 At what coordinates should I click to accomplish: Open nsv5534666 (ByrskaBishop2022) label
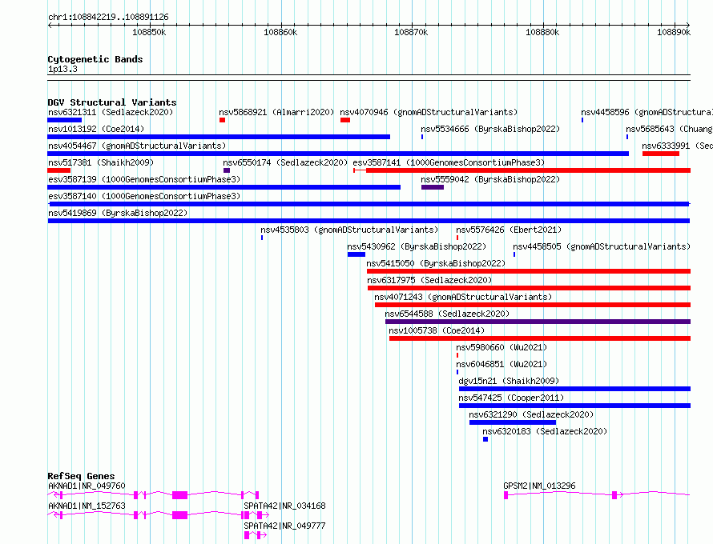490,129
